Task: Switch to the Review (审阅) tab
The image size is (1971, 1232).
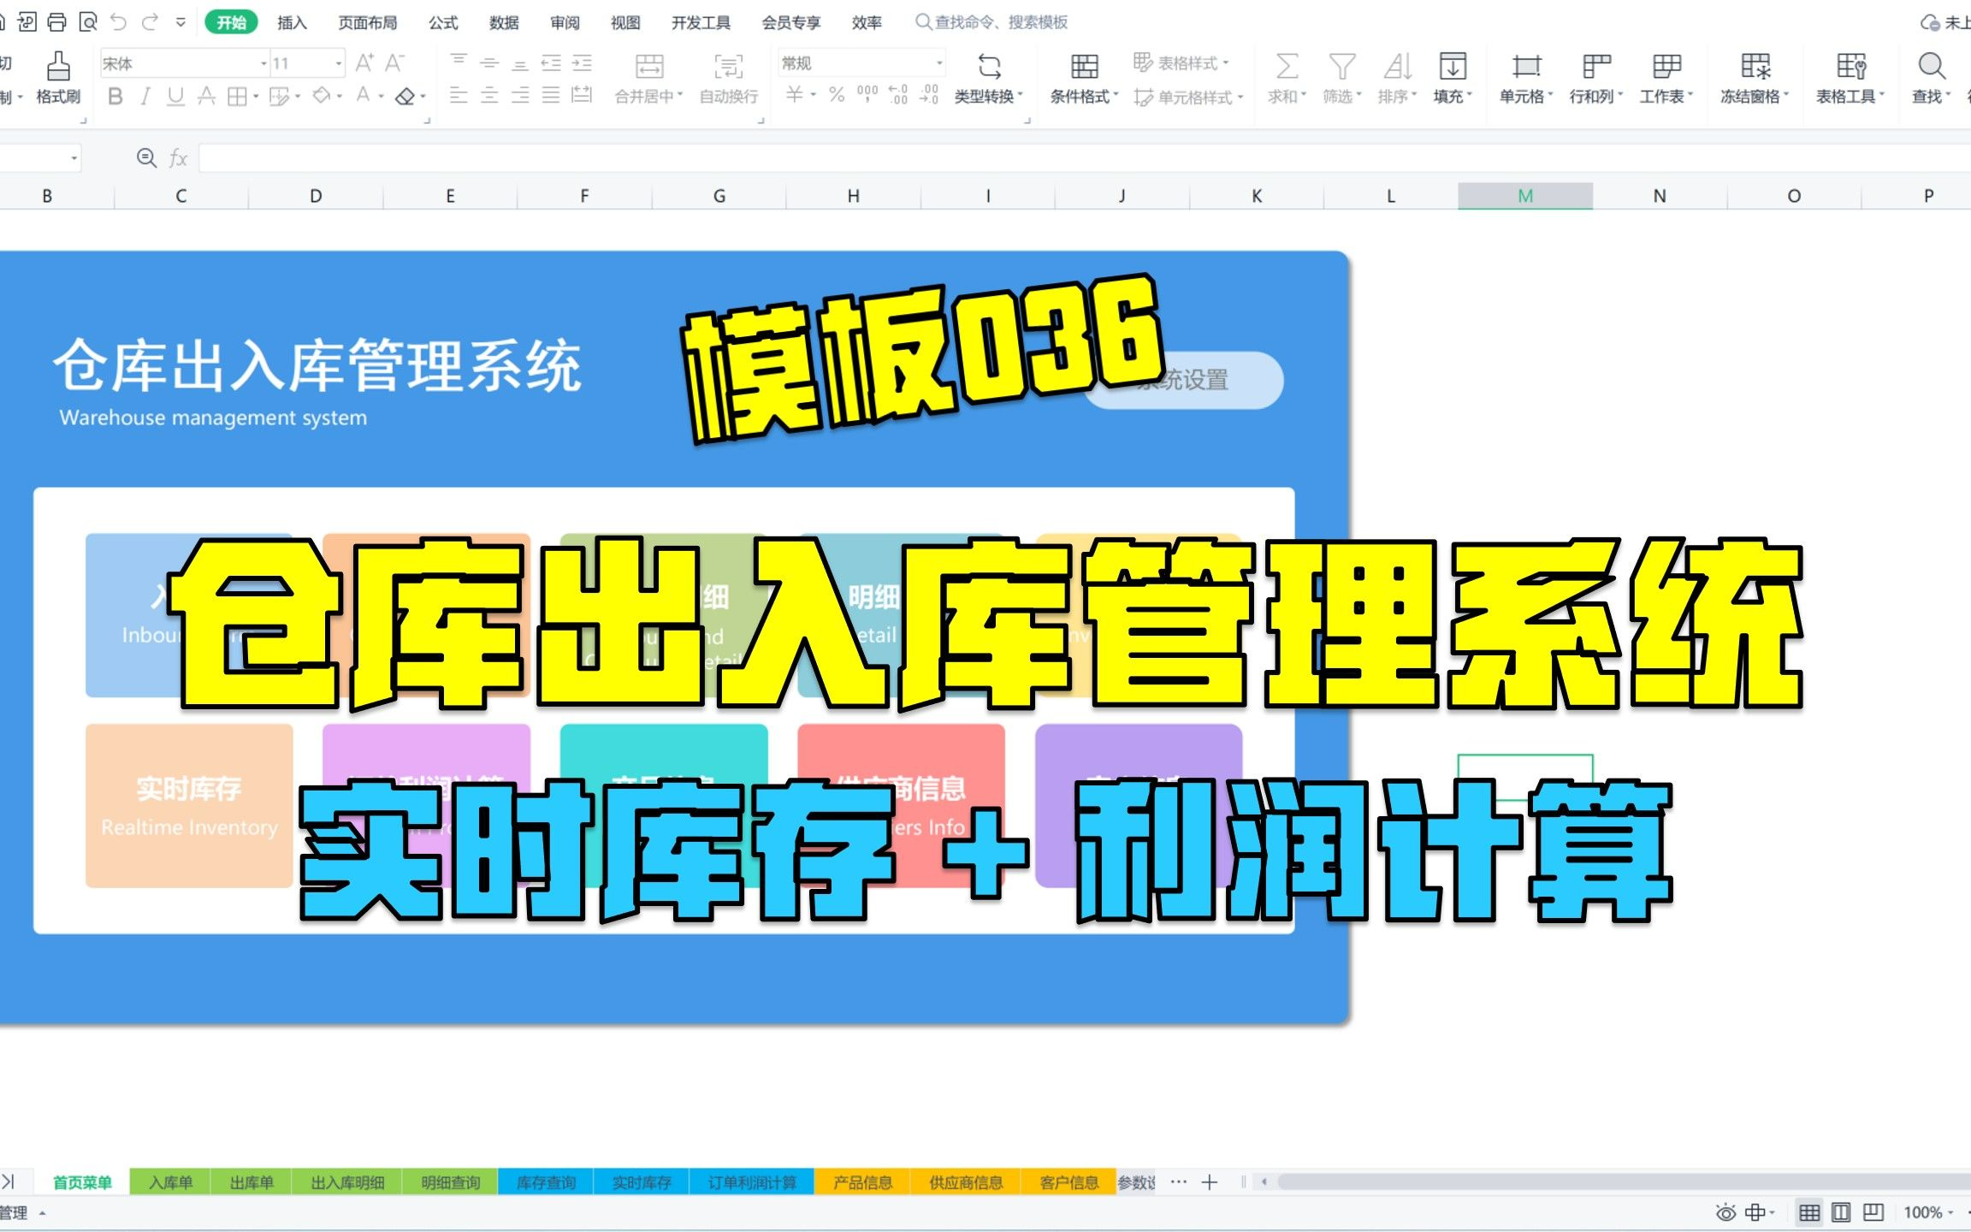Action: pyautogui.click(x=565, y=22)
